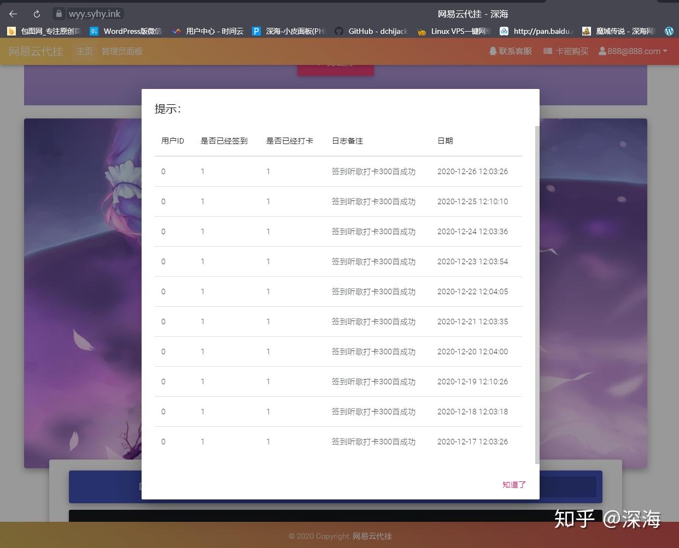Screen dimensions: 679x548
Task: Click user ID 0 in the 2020-12-20 row
Action: (x=163, y=352)
